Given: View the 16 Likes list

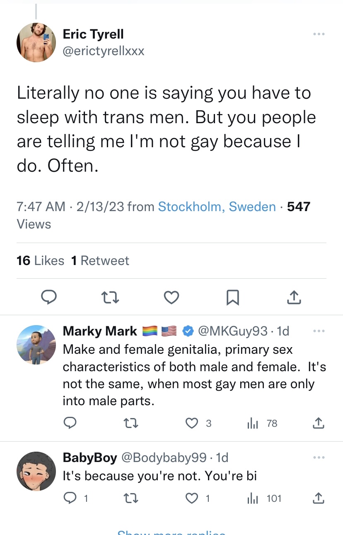Looking at the screenshot, I should click(40, 260).
